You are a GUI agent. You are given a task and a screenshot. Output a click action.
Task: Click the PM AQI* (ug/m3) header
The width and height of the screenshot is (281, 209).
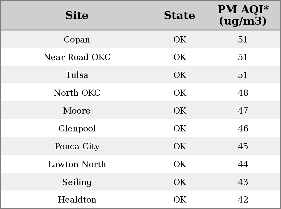[x=243, y=15]
